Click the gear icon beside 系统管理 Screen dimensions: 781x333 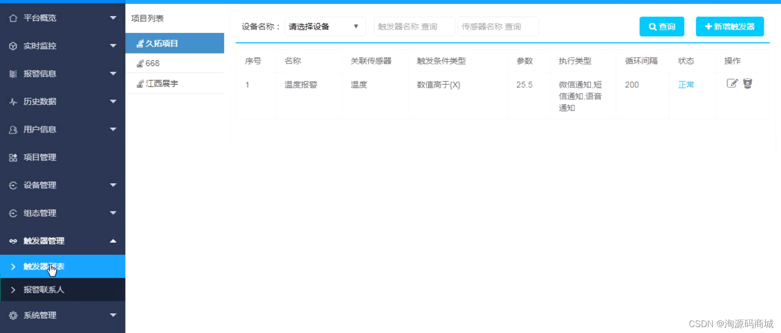[13, 315]
